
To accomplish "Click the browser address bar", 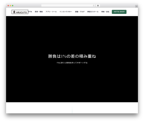I will (x=68, y=6).
